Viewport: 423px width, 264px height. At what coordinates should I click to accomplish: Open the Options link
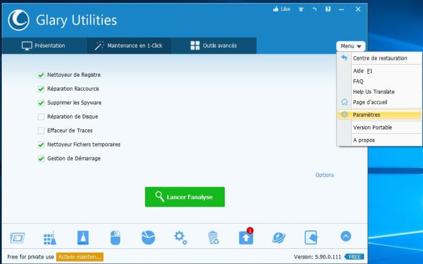coord(325,175)
